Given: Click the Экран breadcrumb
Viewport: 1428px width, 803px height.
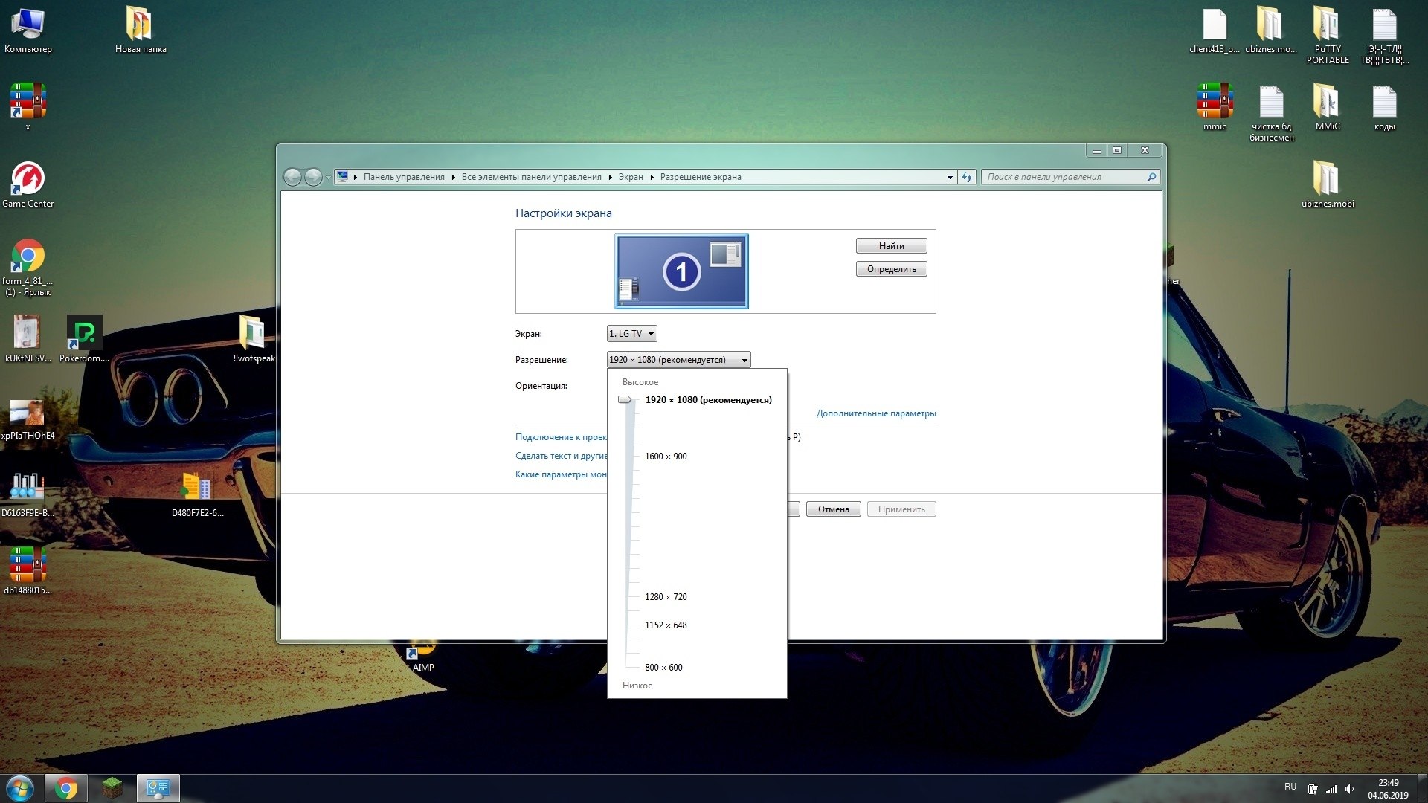Looking at the screenshot, I should coord(631,177).
